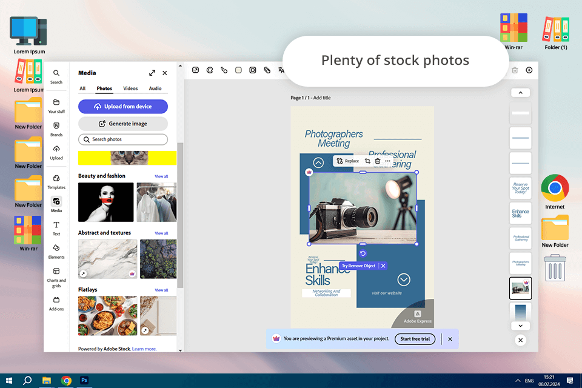Click Start free trial button
582x388 pixels.
415,339
